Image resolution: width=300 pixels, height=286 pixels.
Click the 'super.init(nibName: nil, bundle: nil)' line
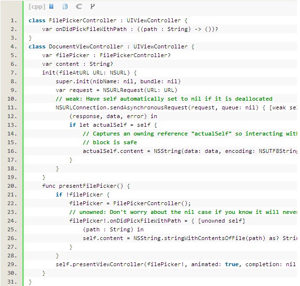coord(118,81)
